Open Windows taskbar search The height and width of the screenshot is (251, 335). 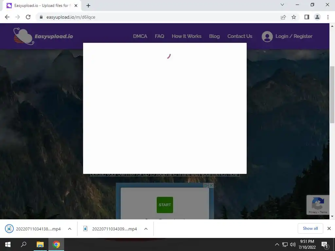pyautogui.click(x=24, y=244)
